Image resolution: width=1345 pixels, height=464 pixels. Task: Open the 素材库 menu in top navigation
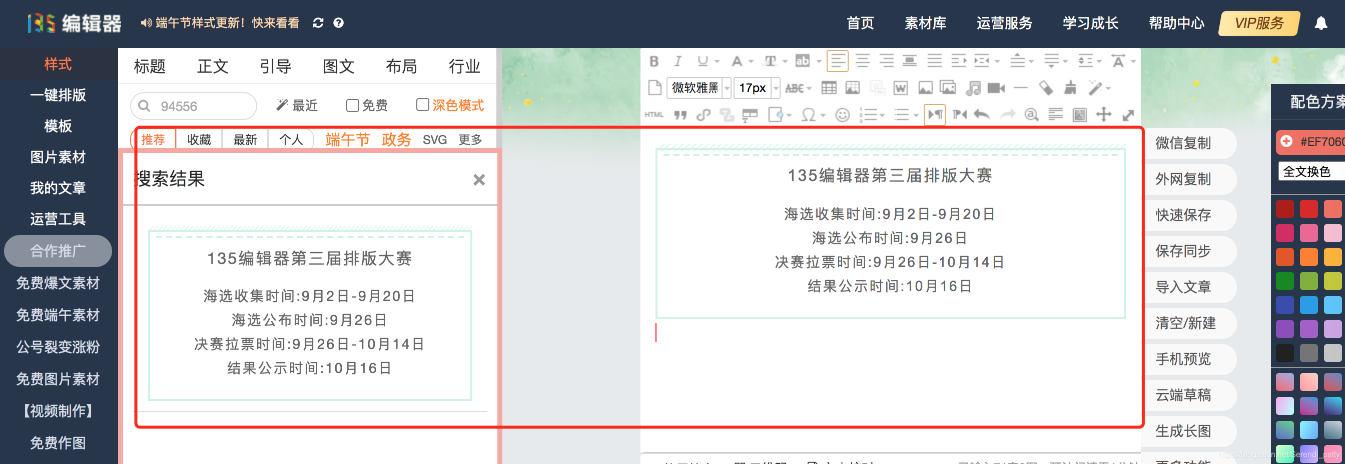925,23
